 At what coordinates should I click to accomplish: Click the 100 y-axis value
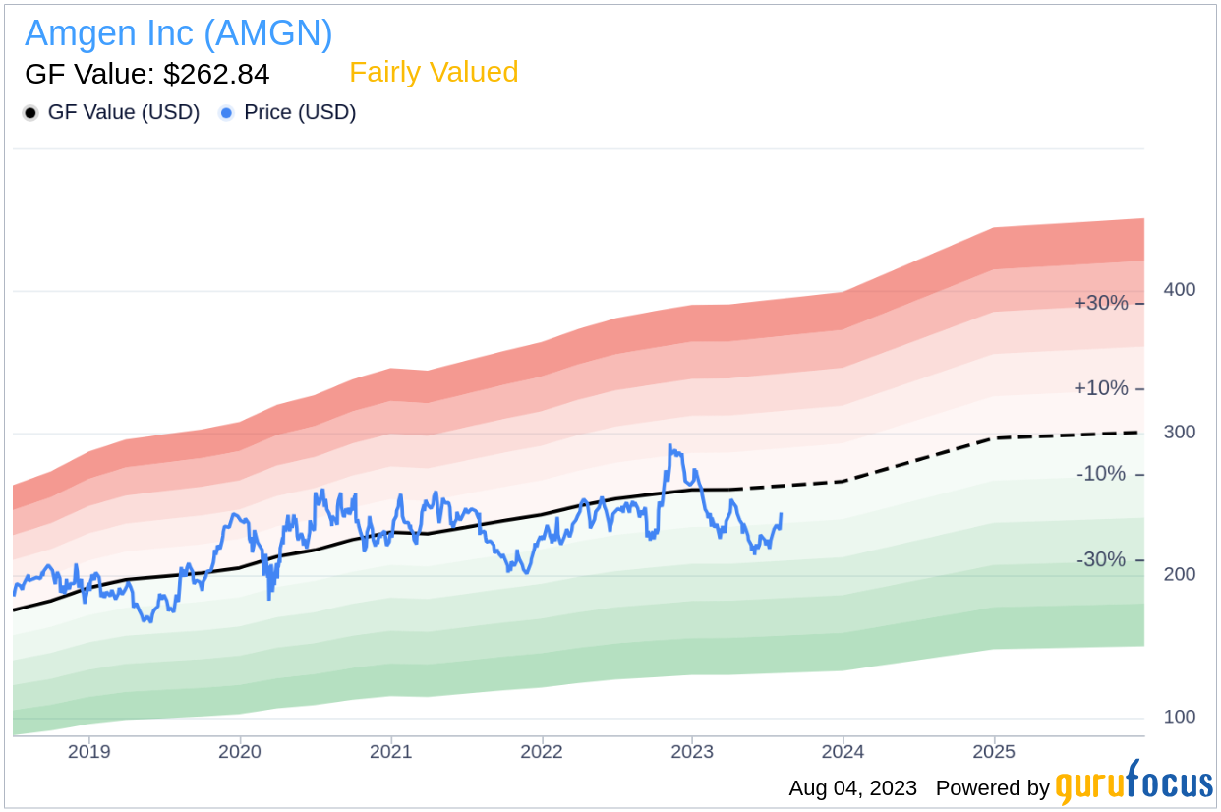[1180, 717]
